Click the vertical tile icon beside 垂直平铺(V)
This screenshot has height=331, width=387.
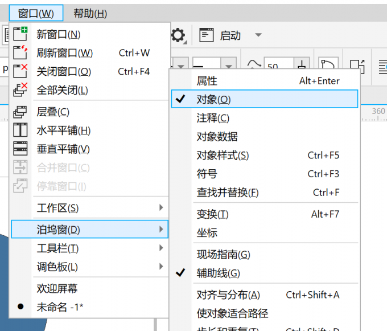click(20, 149)
